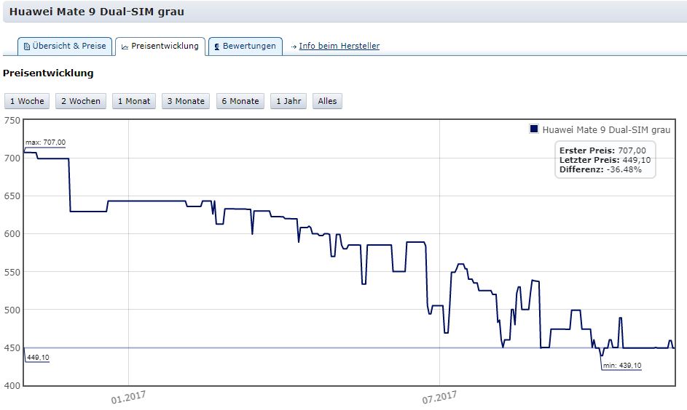Choose the 1 Monat time range
This screenshot has height=410, width=687.
pyautogui.click(x=134, y=101)
